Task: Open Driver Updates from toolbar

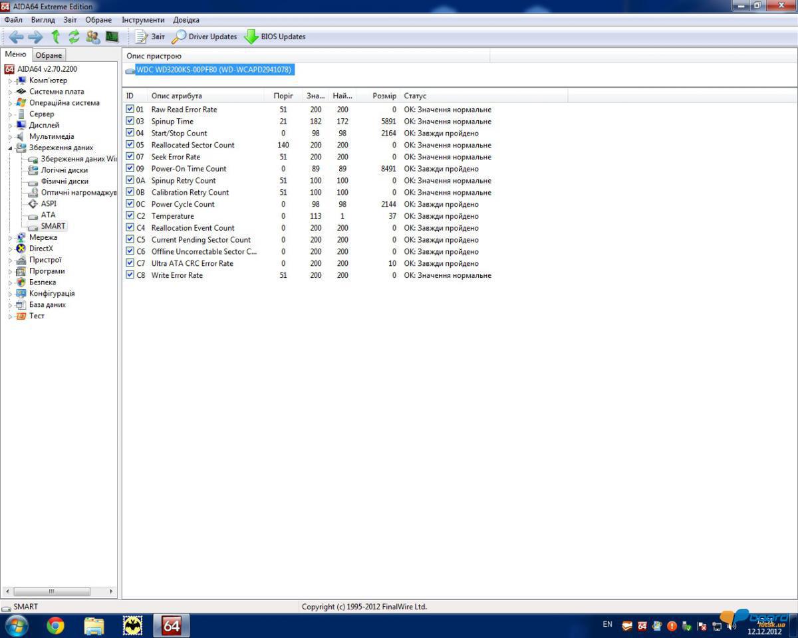Action: coord(204,37)
